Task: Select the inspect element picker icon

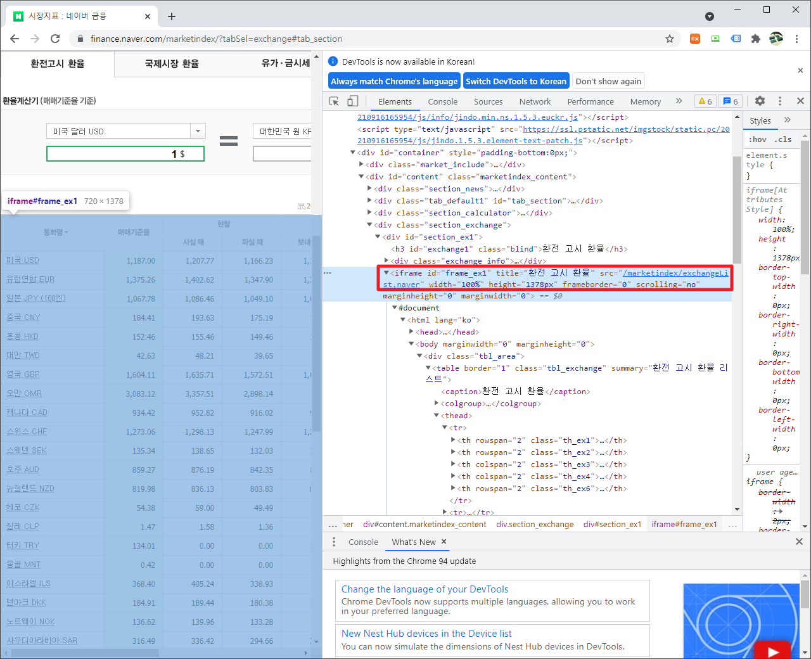Action: 334,101
